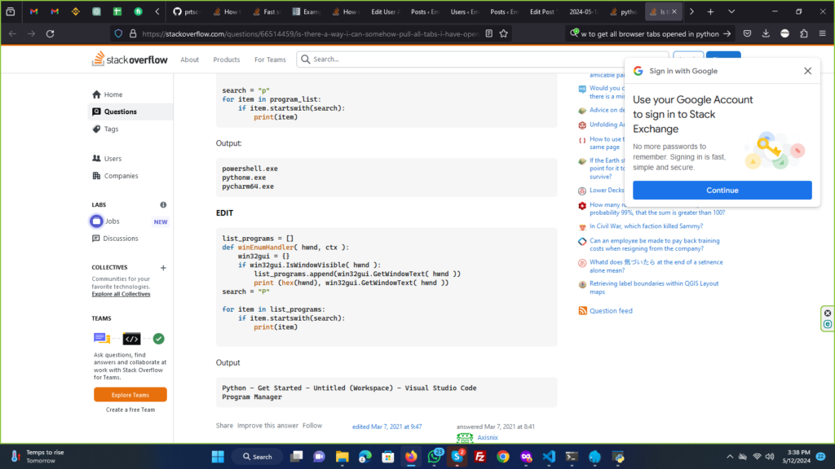Open the Question feed RSS icon

pyautogui.click(x=582, y=311)
